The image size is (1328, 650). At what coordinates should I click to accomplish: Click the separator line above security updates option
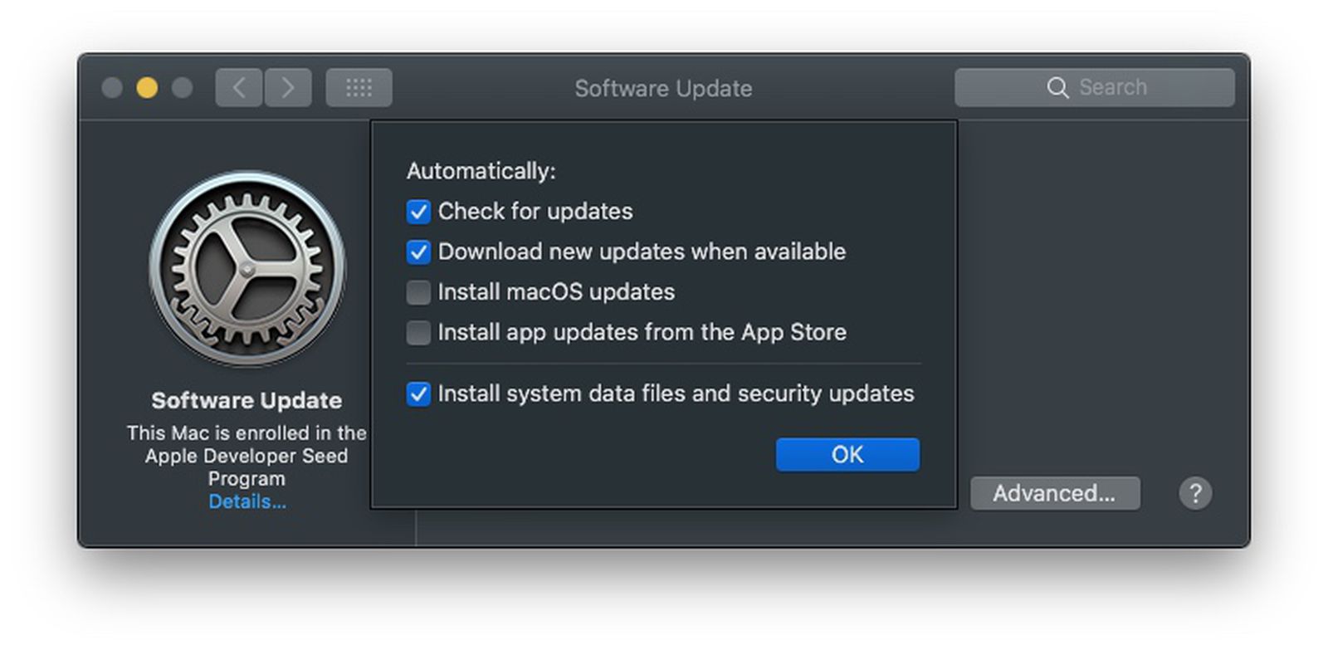(663, 363)
